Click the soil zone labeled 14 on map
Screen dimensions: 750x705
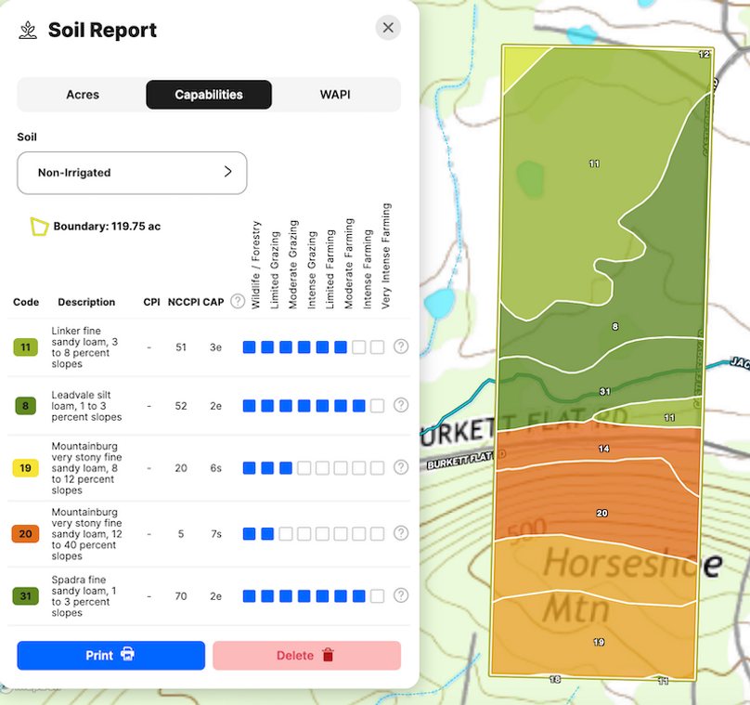coord(603,449)
